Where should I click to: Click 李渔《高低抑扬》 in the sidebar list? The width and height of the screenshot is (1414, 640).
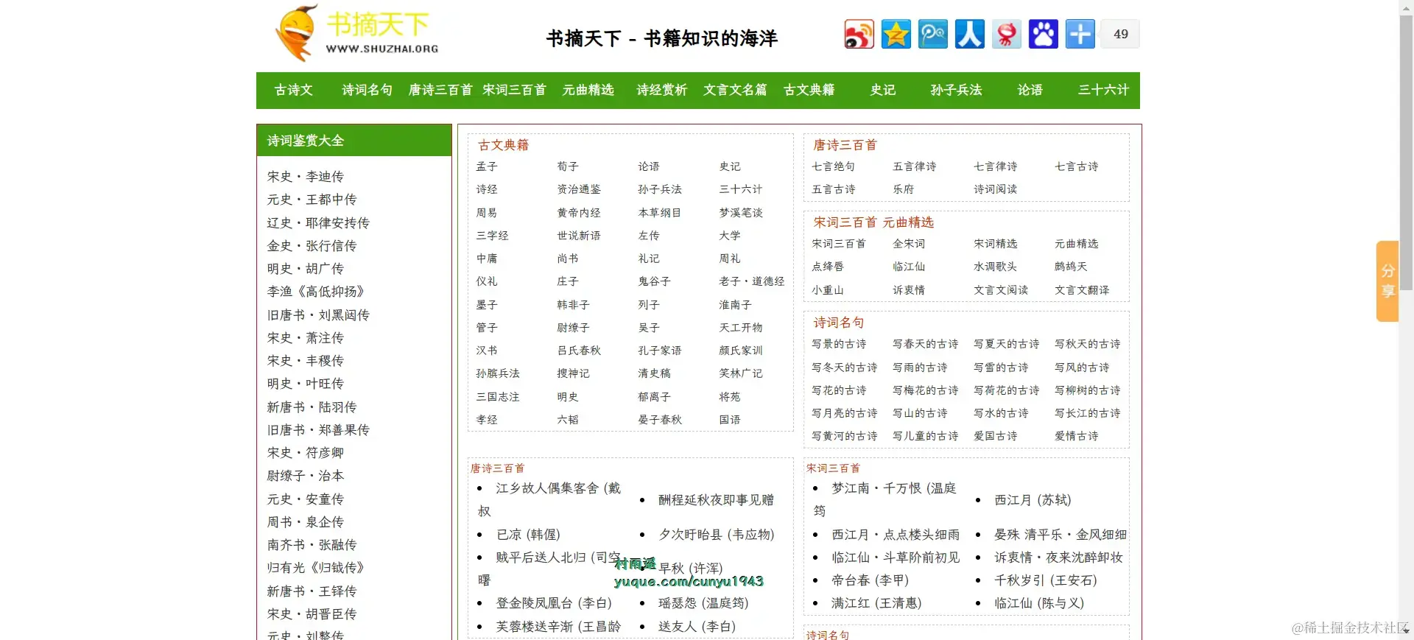pyautogui.click(x=315, y=292)
